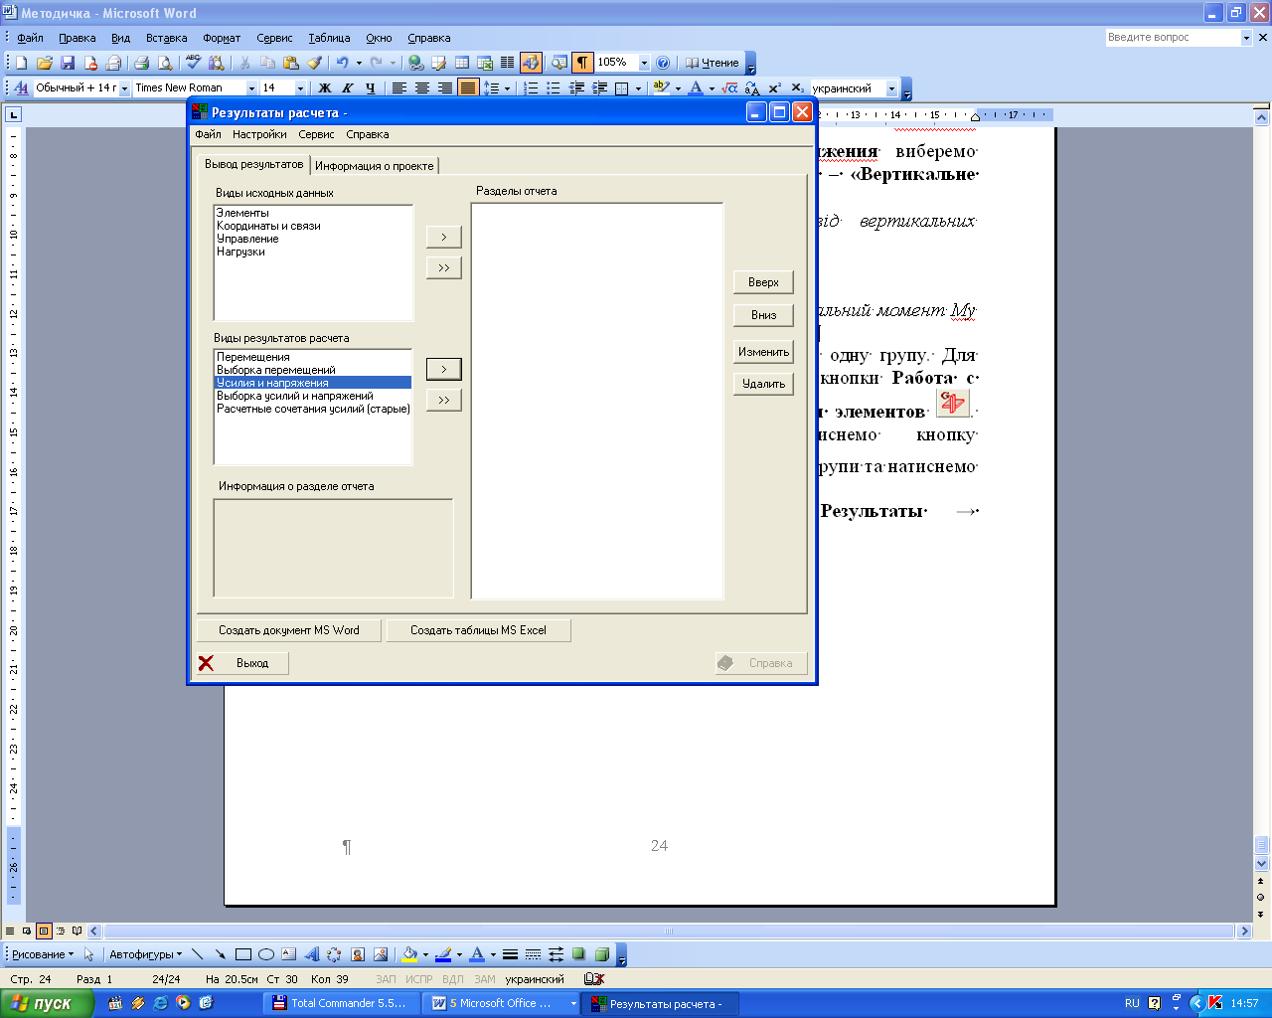Open Word Help with the question mark icon

(663, 63)
